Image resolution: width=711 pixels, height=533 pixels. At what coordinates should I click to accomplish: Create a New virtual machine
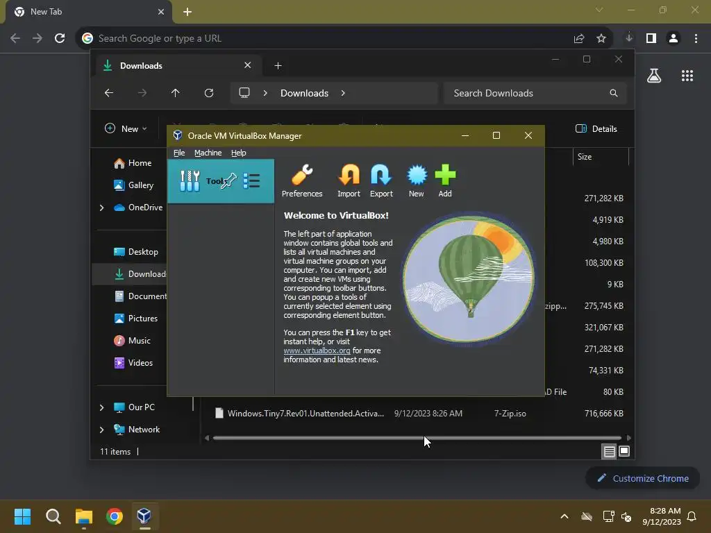[x=417, y=181]
